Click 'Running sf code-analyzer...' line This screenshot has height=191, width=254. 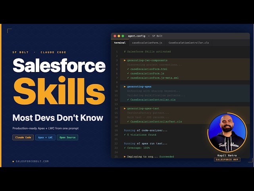[x=146, y=131]
